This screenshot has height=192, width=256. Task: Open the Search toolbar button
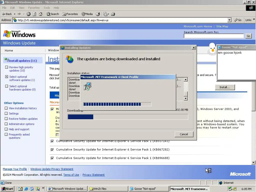pyautogui.click(x=52, y=14)
